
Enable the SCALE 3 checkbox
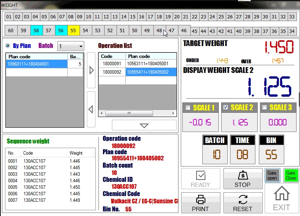click(x=264, y=108)
